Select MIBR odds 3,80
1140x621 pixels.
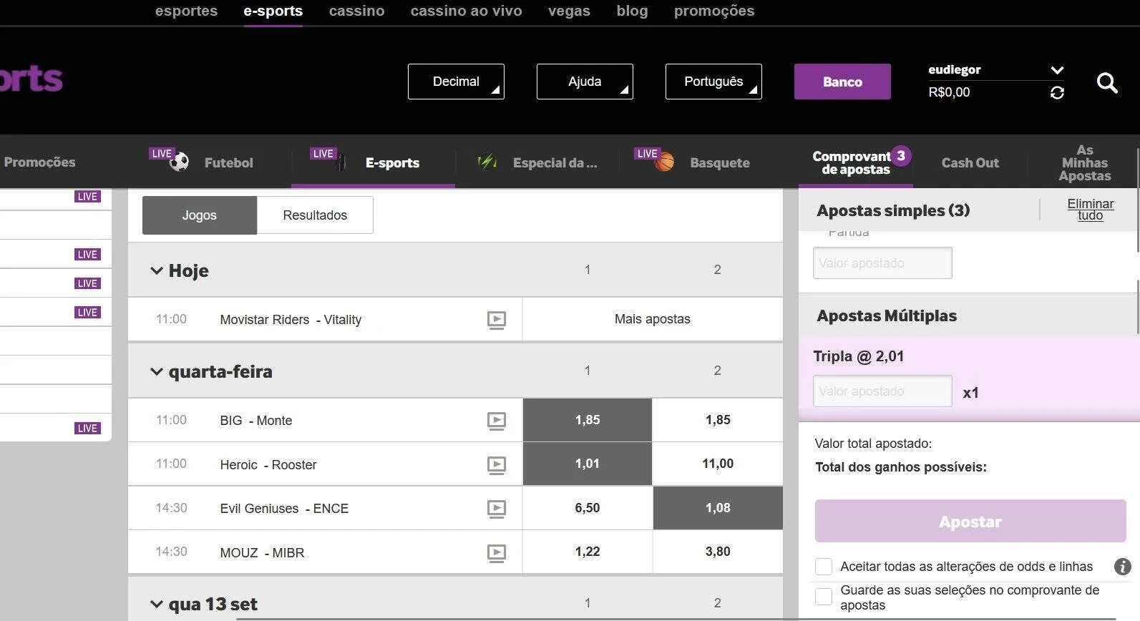pyautogui.click(x=718, y=552)
